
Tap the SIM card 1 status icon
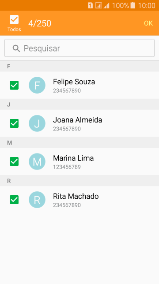[x=90, y=5]
